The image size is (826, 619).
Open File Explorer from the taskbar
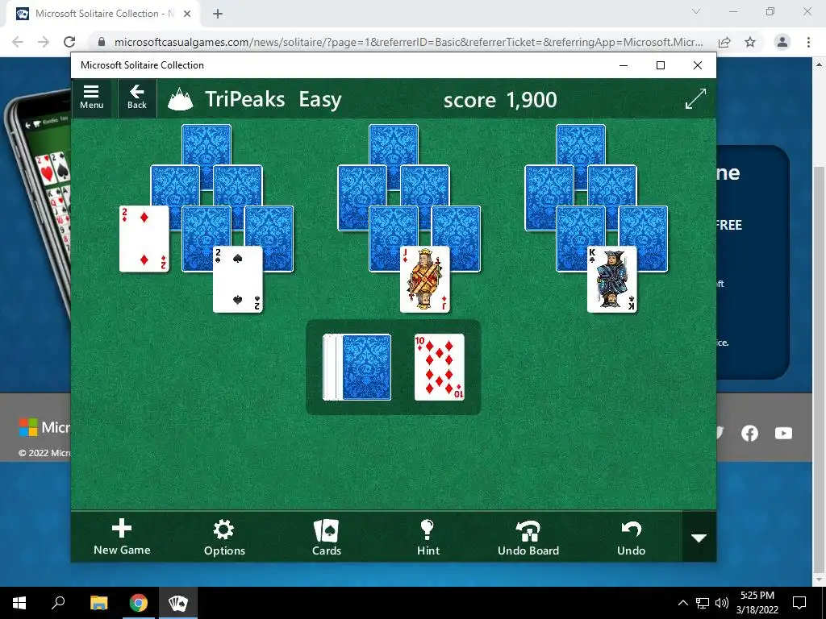click(98, 603)
